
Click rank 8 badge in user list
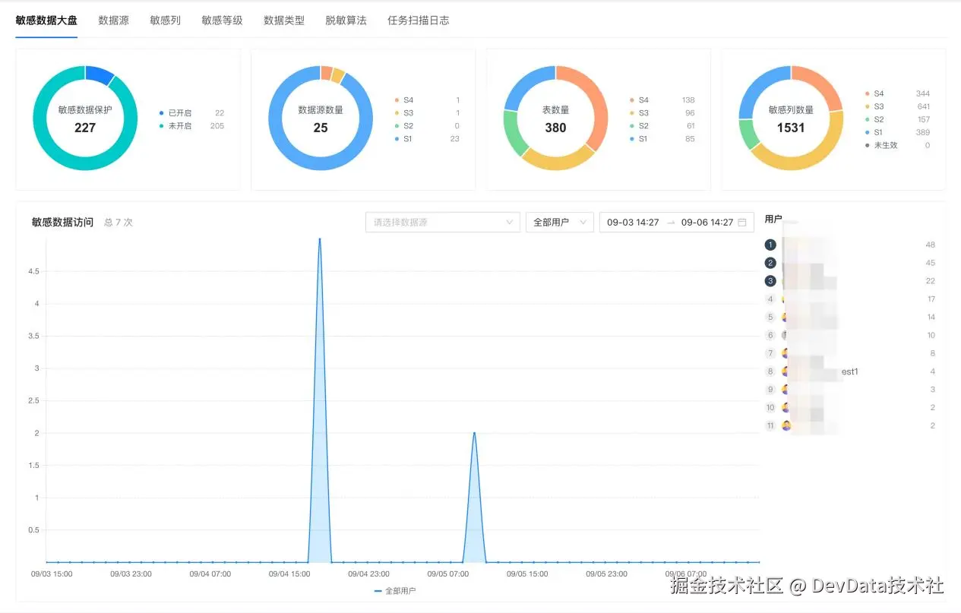[x=771, y=371]
